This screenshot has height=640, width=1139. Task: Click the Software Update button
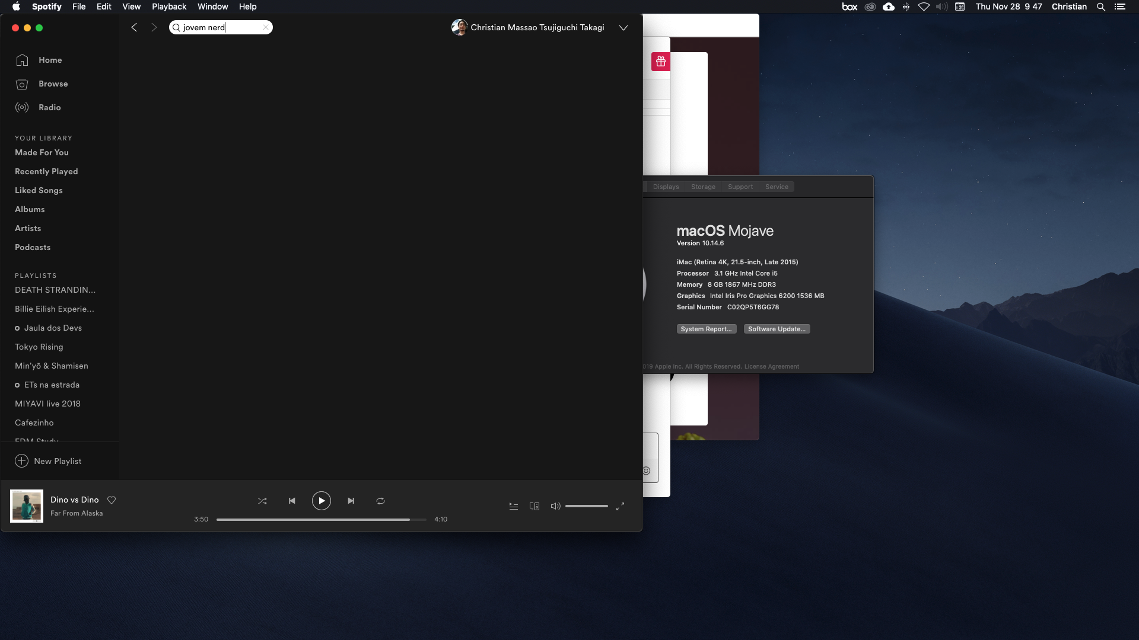pyautogui.click(x=777, y=329)
